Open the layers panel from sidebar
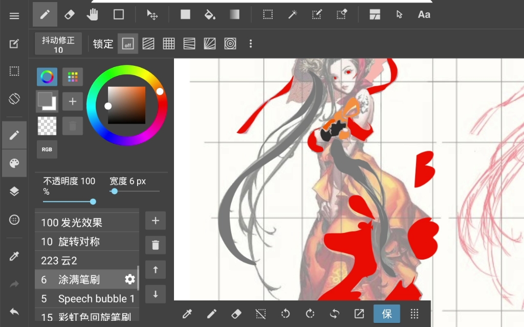 click(14, 191)
